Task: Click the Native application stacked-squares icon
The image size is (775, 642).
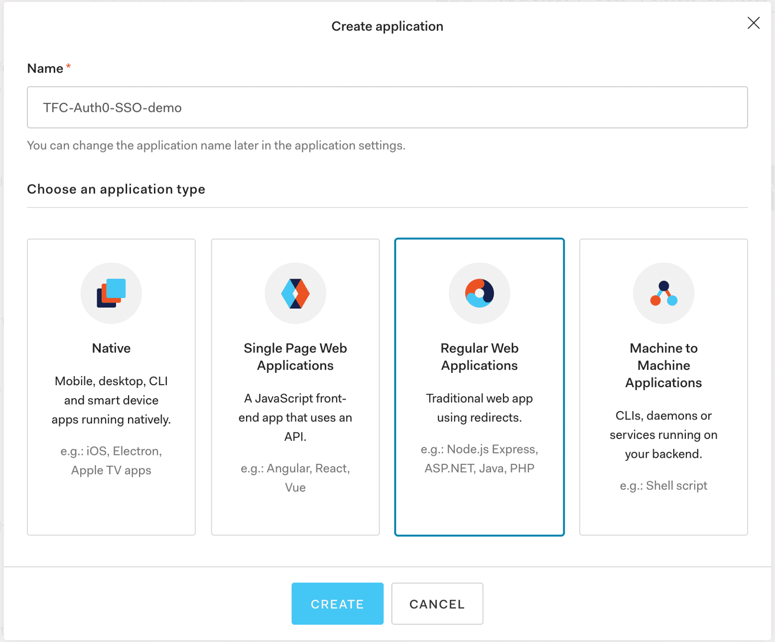Action: (x=111, y=293)
